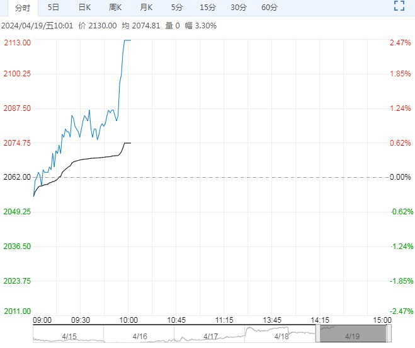Viewport: 415px width, 348px height.
Task: Open the 月K monthly chart
Action: tap(146, 8)
